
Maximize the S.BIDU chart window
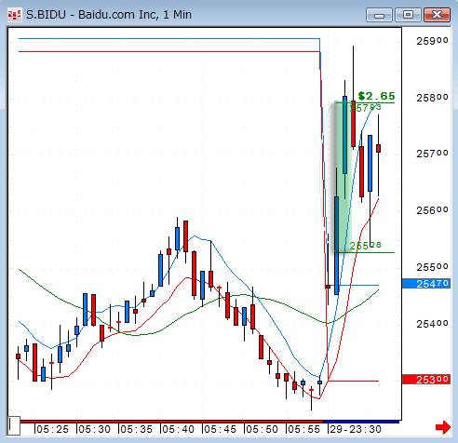408,15
